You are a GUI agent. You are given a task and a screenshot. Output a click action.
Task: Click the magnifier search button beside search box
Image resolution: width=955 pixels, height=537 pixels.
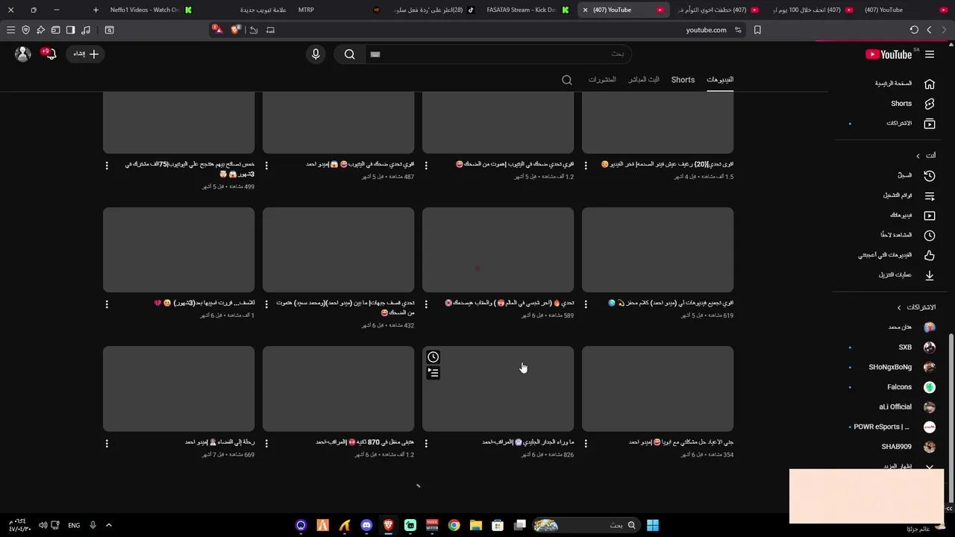point(349,54)
